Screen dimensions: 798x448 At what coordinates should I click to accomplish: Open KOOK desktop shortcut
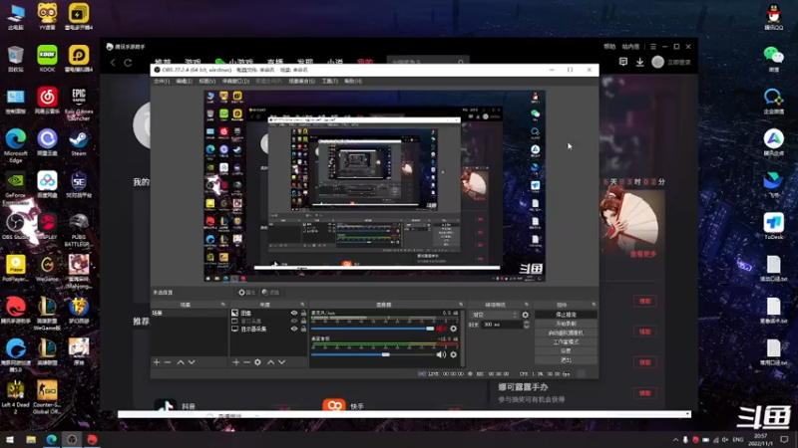47,59
